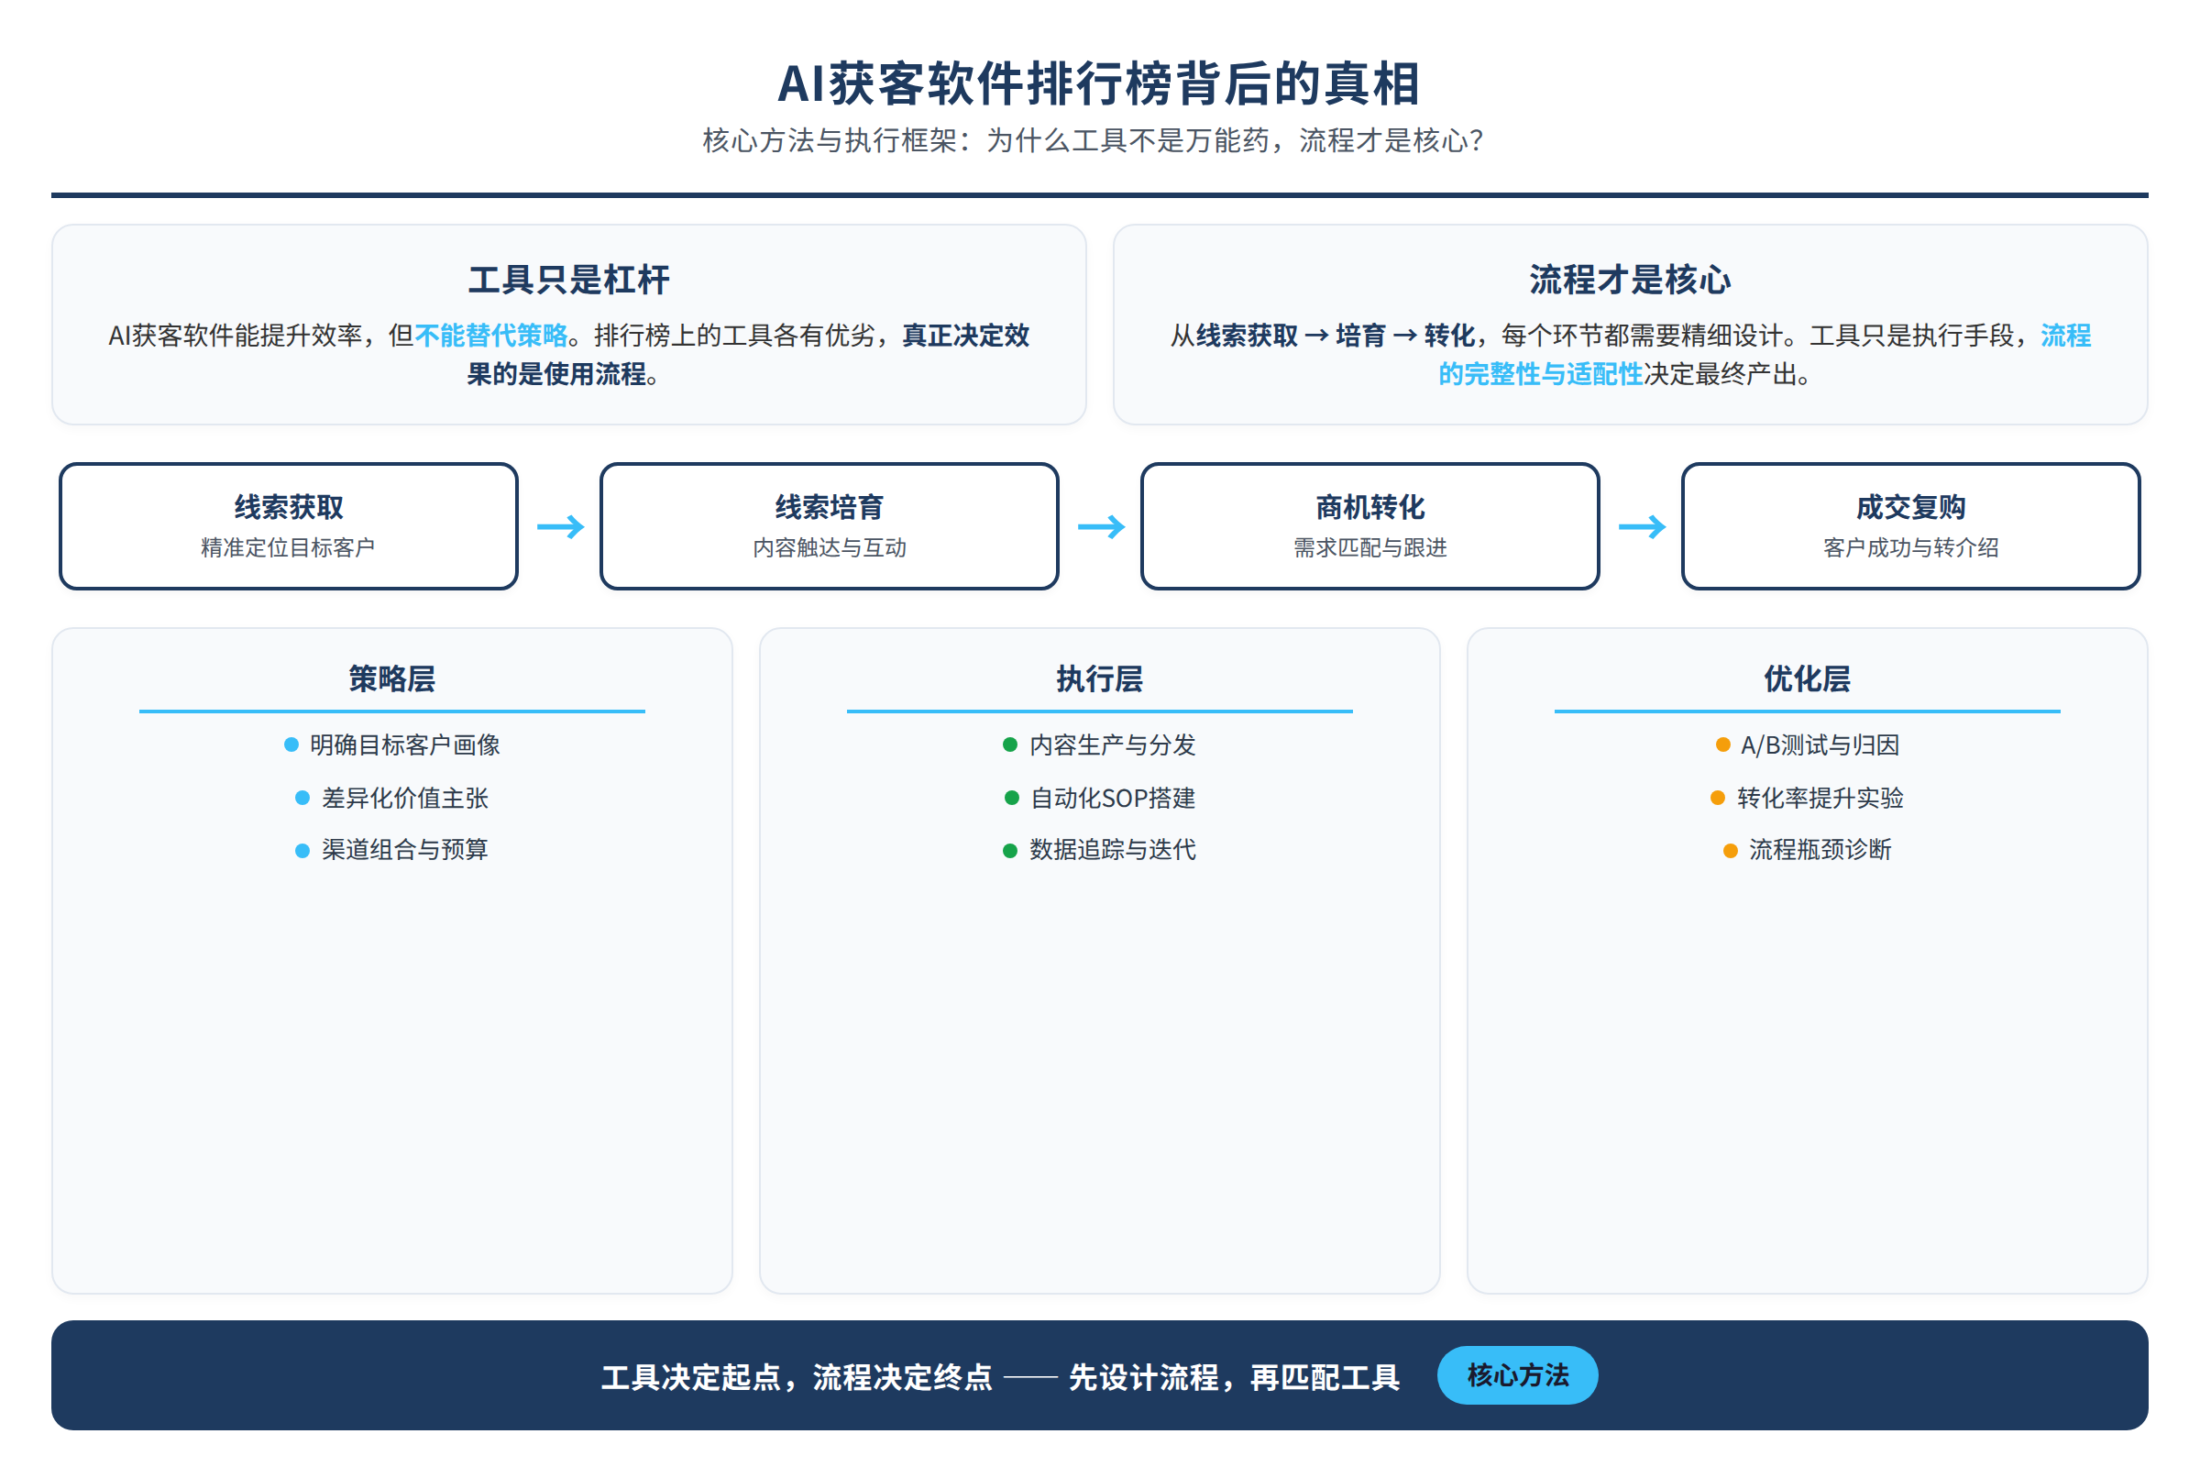2200x1467 pixels.
Task: Click the 核心方法 pill button
Action: coord(1517,1375)
